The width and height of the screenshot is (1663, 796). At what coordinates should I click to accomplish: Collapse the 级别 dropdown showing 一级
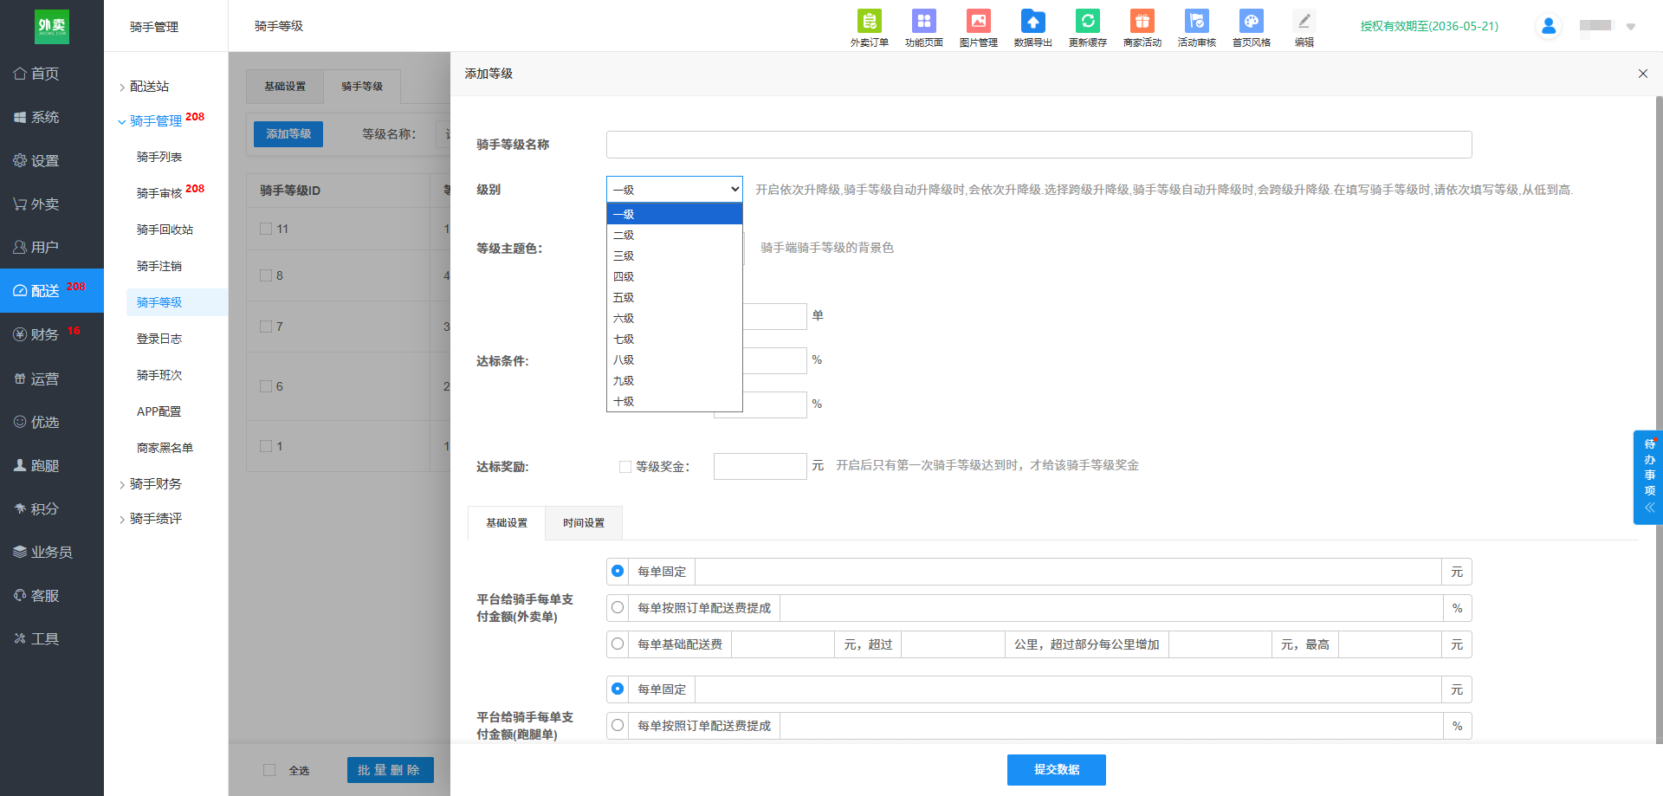(x=675, y=189)
